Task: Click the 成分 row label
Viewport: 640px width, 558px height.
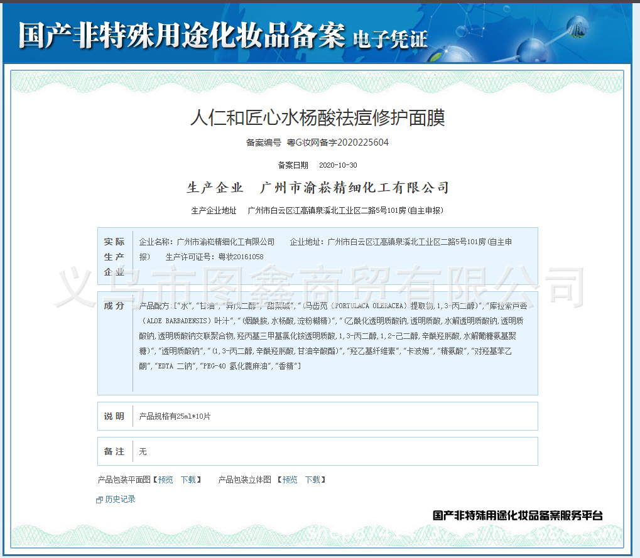Action: point(114,306)
